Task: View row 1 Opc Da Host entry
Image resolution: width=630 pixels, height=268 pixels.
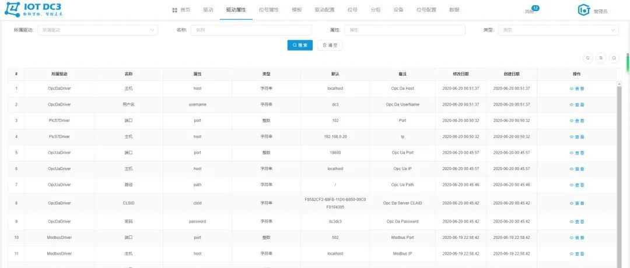Action: click(x=577, y=89)
